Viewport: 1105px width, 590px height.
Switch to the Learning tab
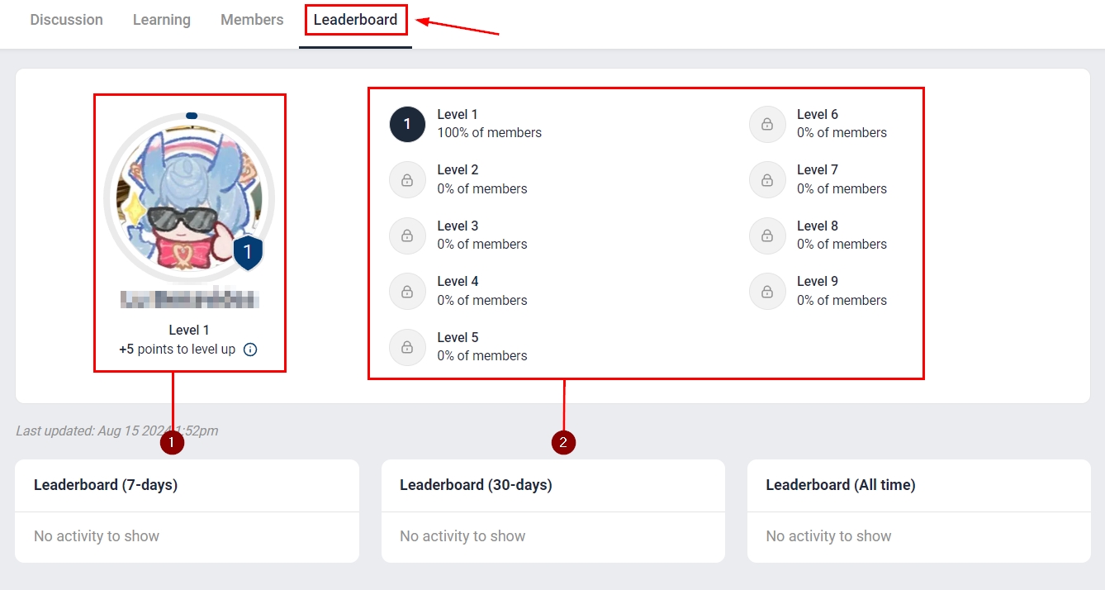coord(162,20)
